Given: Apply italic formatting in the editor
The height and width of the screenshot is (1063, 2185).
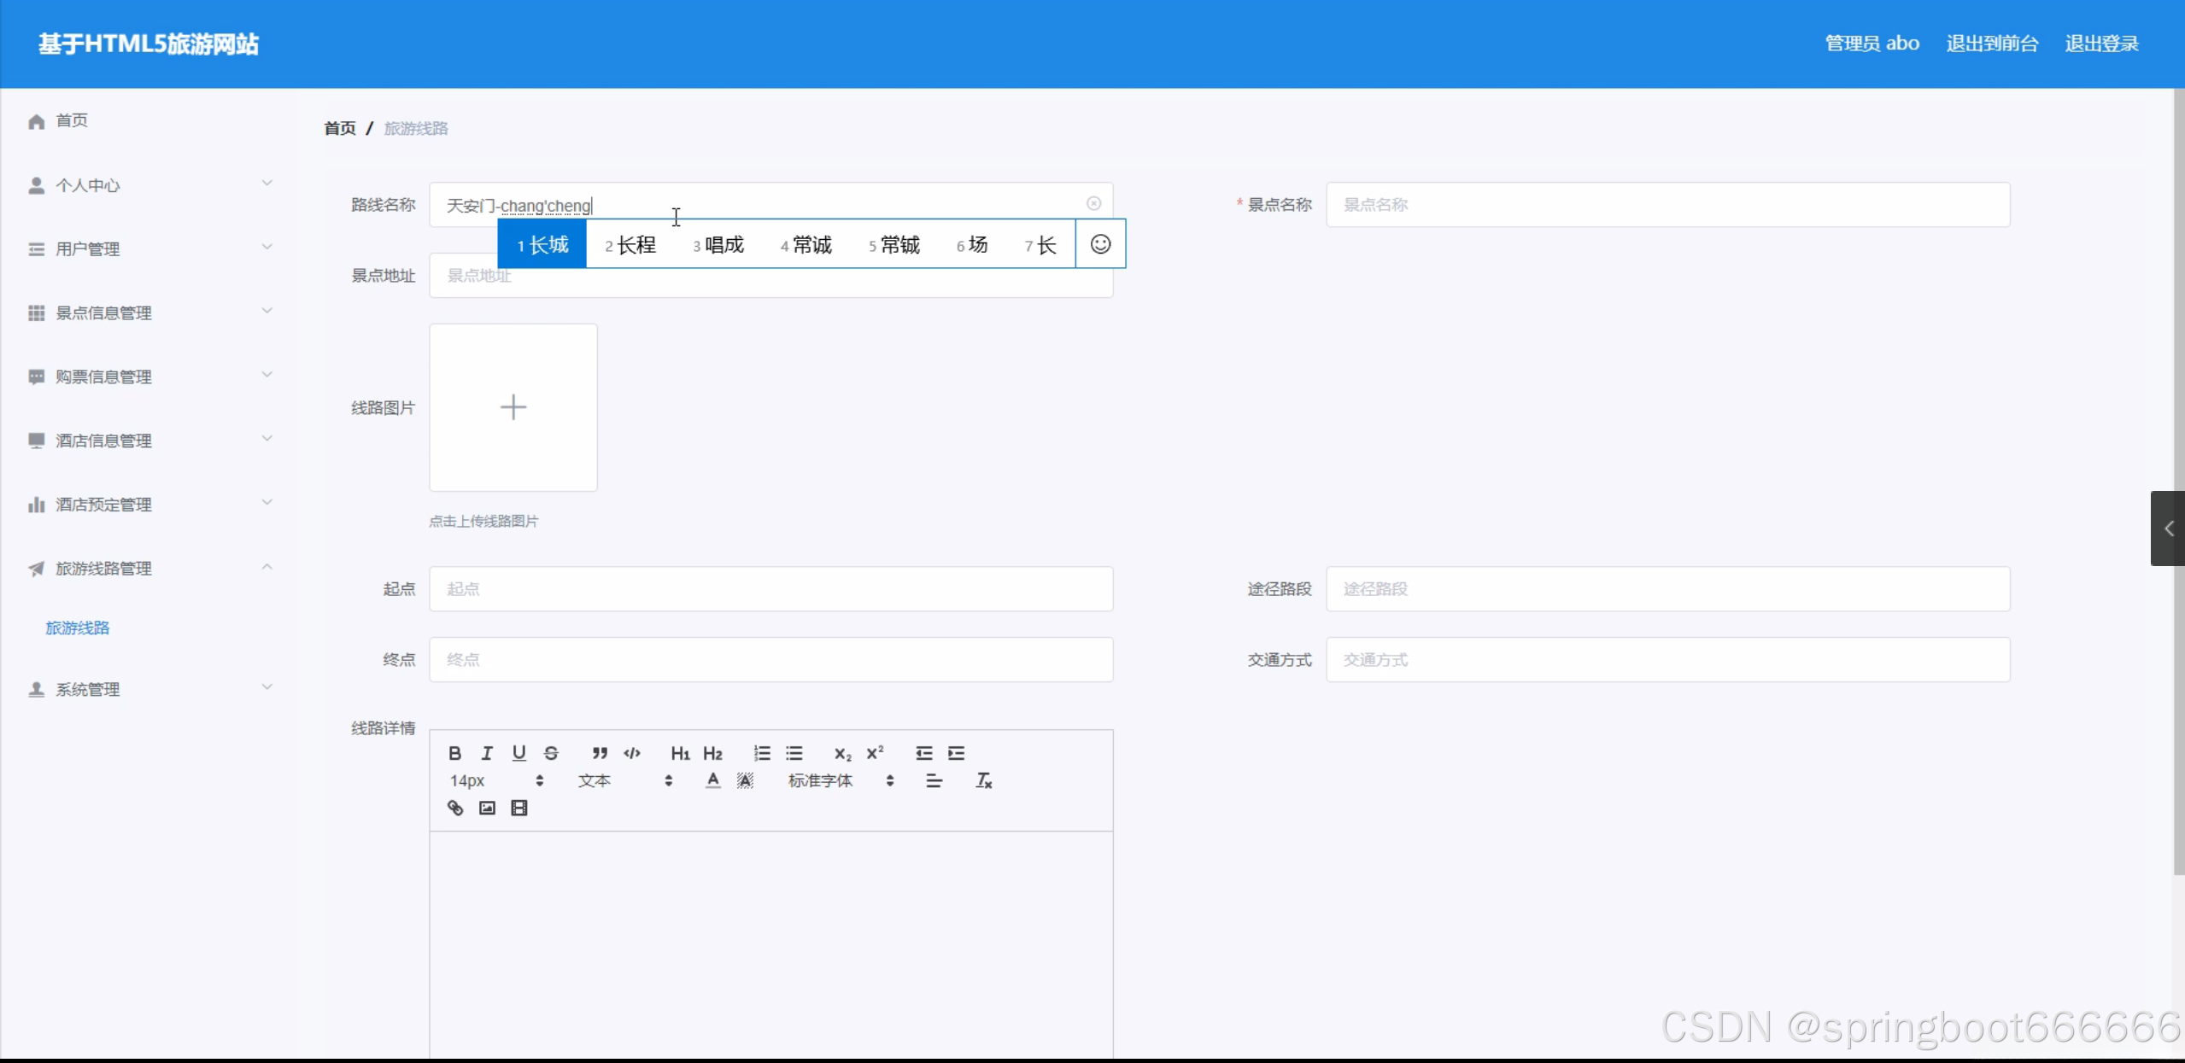Looking at the screenshot, I should (486, 753).
